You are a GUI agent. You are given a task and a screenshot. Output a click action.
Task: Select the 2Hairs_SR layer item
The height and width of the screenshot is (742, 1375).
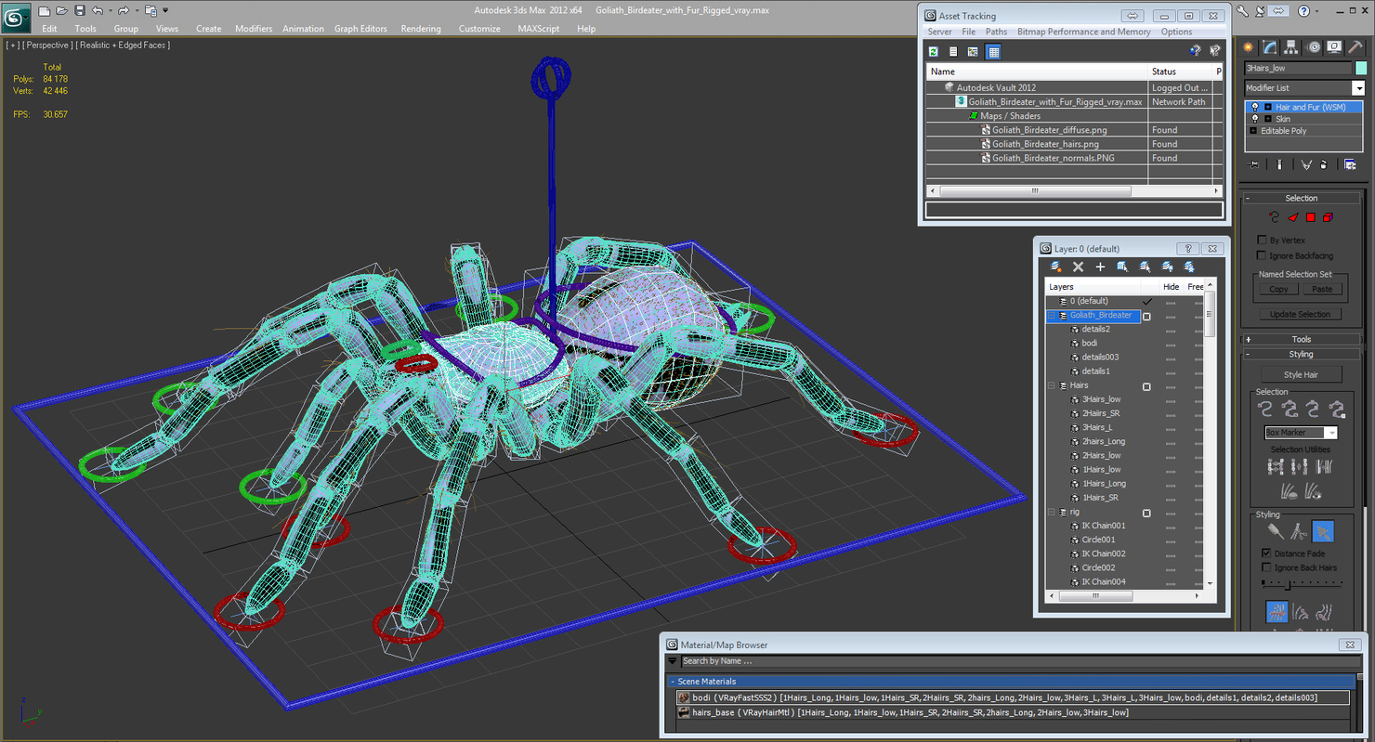(x=1100, y=413)
